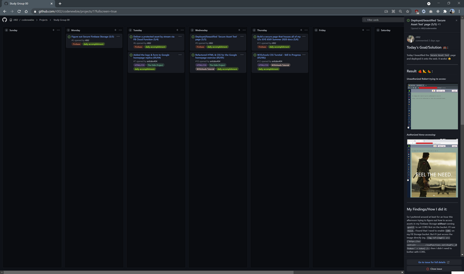This screenshot has height=274, width=464.
Task: Open the Thursday column options menu
Action: (306, 30)
